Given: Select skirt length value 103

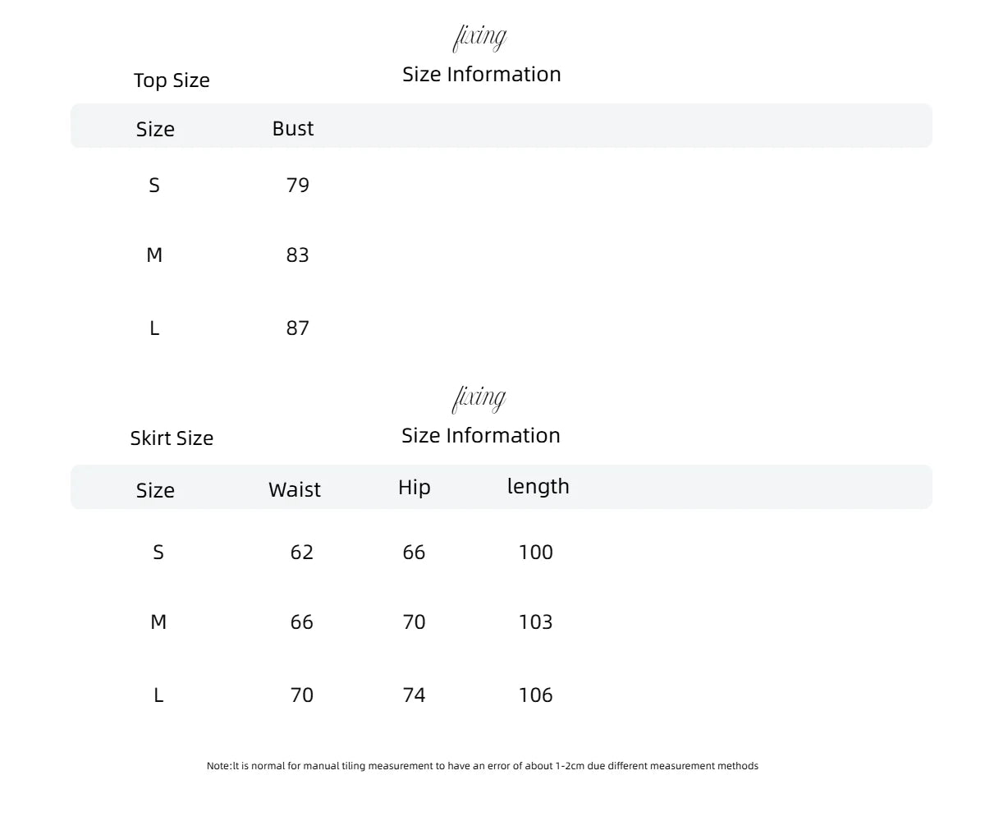Looking at the screenshot, I should click(536, 621).
